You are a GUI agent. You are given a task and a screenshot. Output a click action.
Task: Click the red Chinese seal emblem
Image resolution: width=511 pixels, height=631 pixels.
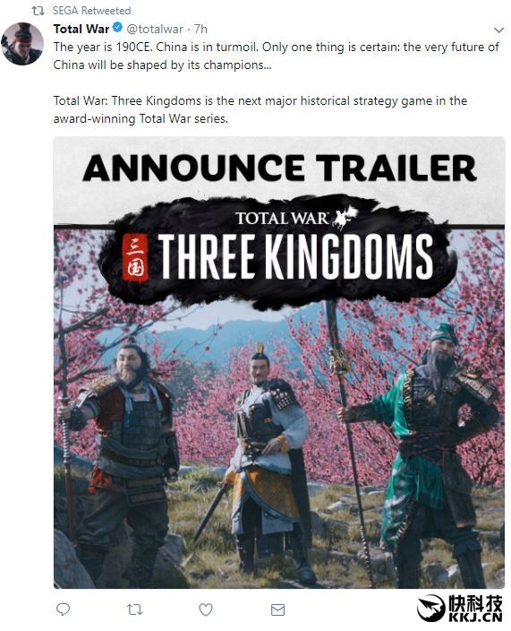tap(136, 257)
